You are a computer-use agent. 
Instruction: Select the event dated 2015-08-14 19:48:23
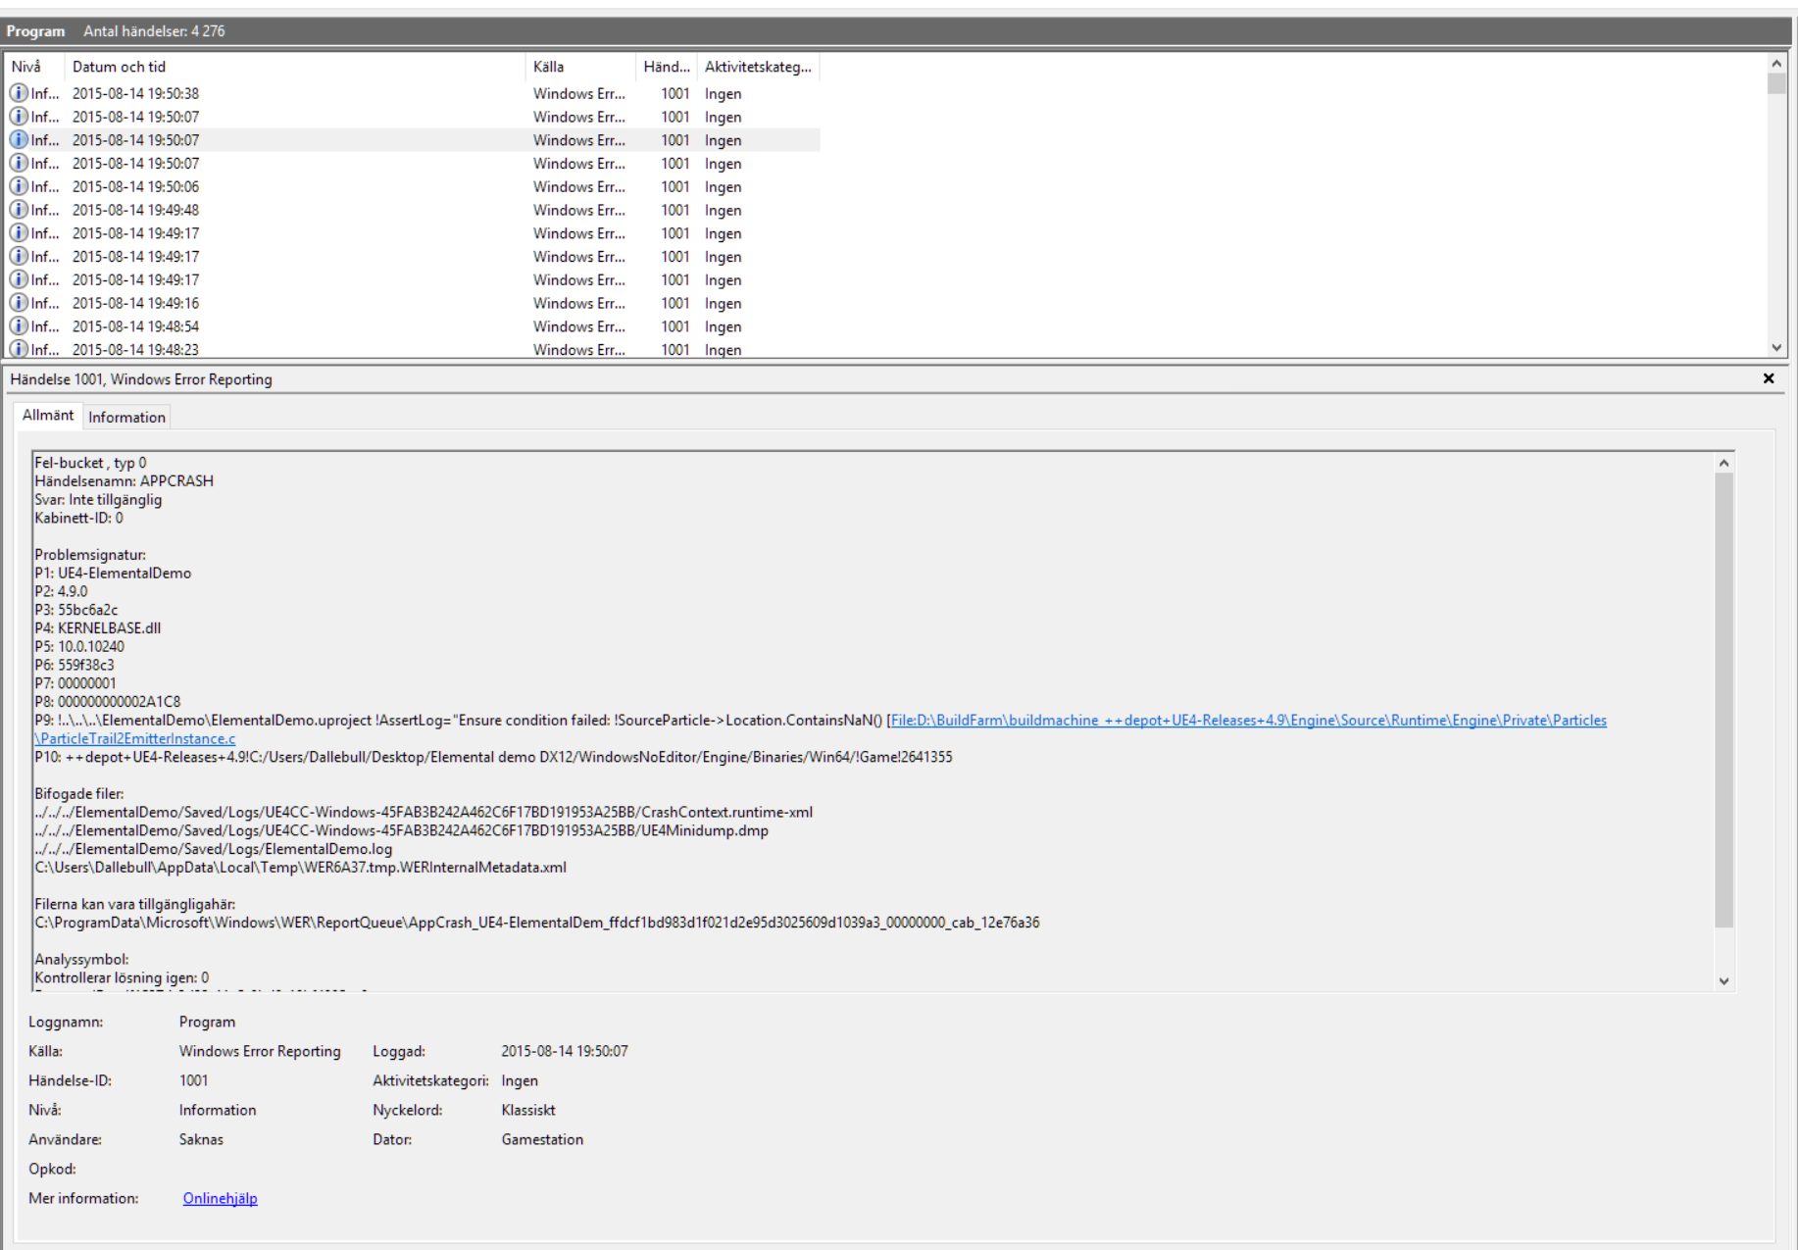point(413,349)
